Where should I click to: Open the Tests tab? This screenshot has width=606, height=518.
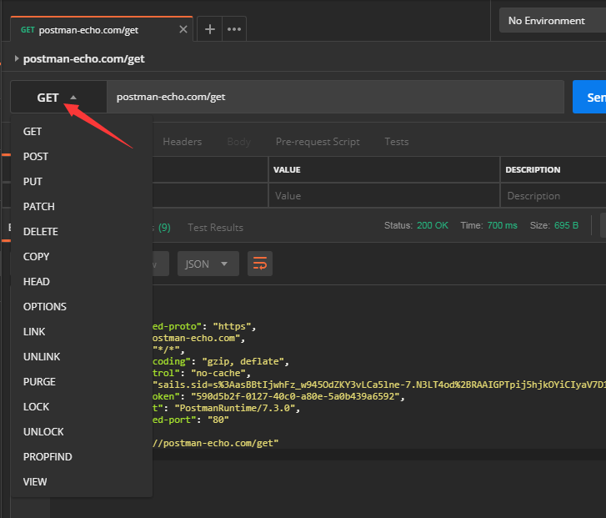coord(397,142)
